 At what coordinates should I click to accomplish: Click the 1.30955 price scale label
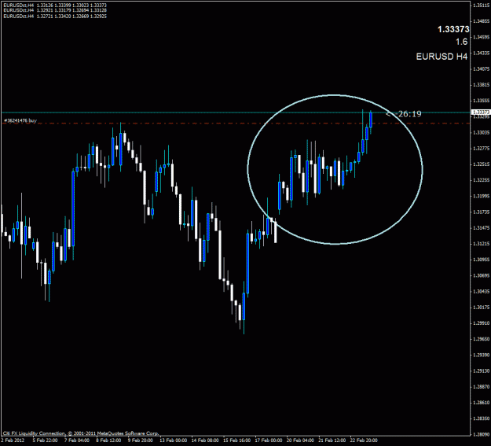tap(482, 260)
